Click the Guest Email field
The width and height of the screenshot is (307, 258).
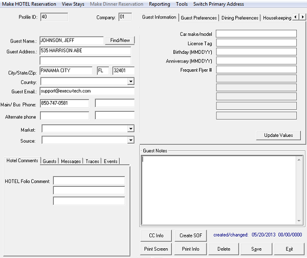pyautogui.click(x=87, y=91)
